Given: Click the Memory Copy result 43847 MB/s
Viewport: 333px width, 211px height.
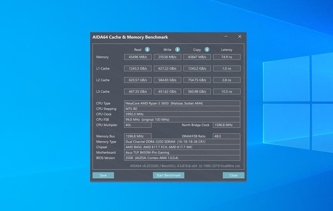Looking at the screenshot, I should tap(197, 57).
